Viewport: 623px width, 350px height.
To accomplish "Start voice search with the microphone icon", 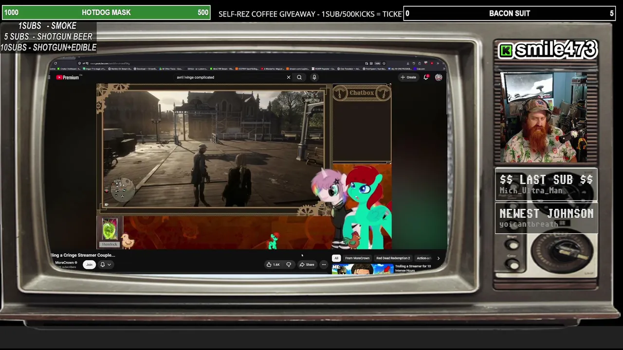I will pyautogui.click(x=314, y=77).
